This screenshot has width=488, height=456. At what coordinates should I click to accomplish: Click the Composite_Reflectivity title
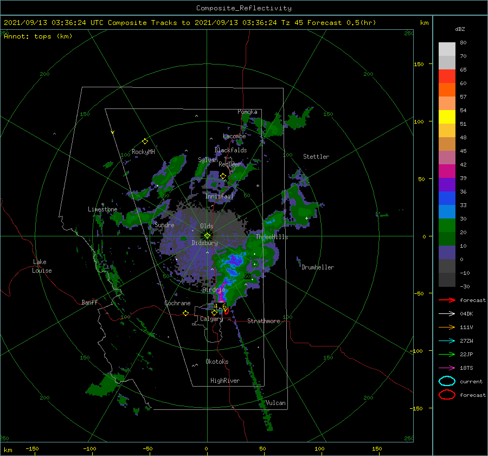click(x=243, y=8)
